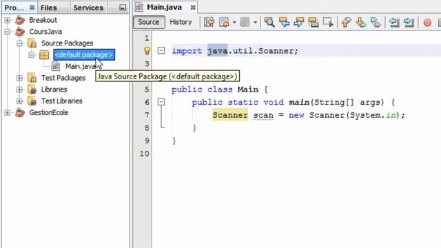The width and height of the screenshot is (441, 248).
Task: Click the Find Selection magnifier icon
Action: (269, 22)
